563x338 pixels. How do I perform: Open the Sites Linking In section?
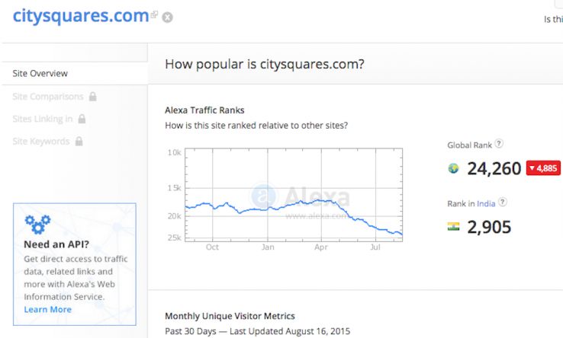pyautogui.click(x=43, y=119)
